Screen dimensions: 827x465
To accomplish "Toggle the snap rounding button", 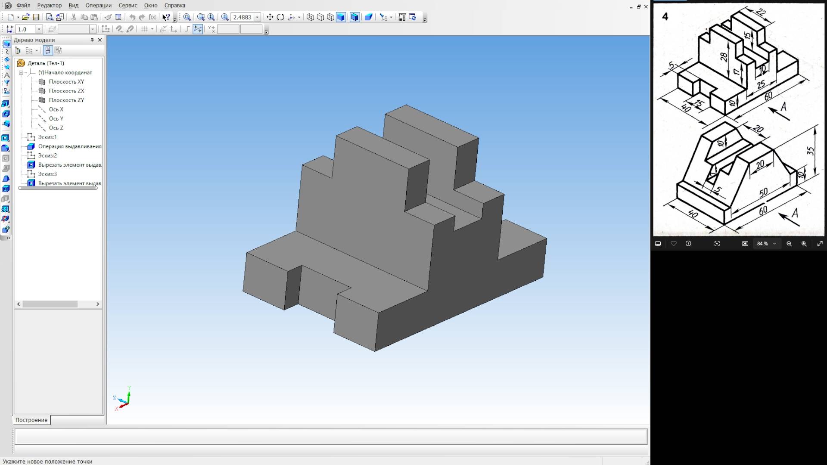I will [x=198, y=29].
